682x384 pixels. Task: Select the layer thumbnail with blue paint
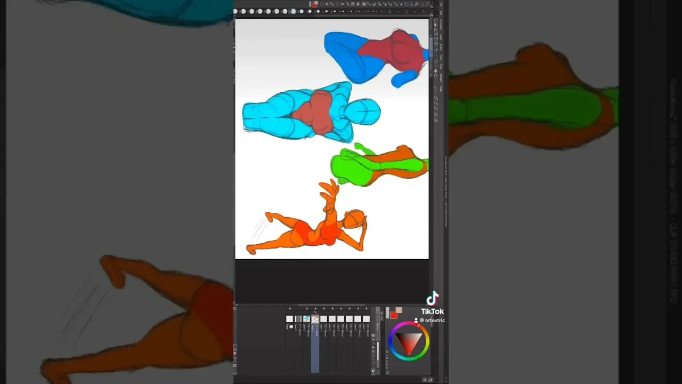click(x=306, y=319)
